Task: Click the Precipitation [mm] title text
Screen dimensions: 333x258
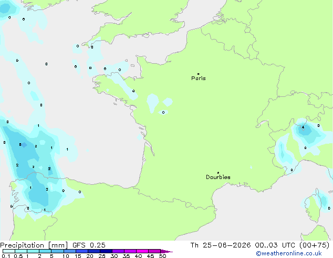Action: click(34, 245)
